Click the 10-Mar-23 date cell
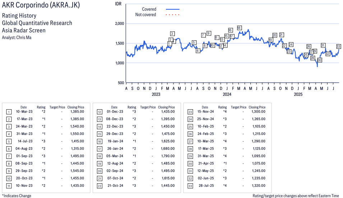Image resolution: width=343 pixels, height=198 pixels. pyautogui.click(x=24, y=112)
